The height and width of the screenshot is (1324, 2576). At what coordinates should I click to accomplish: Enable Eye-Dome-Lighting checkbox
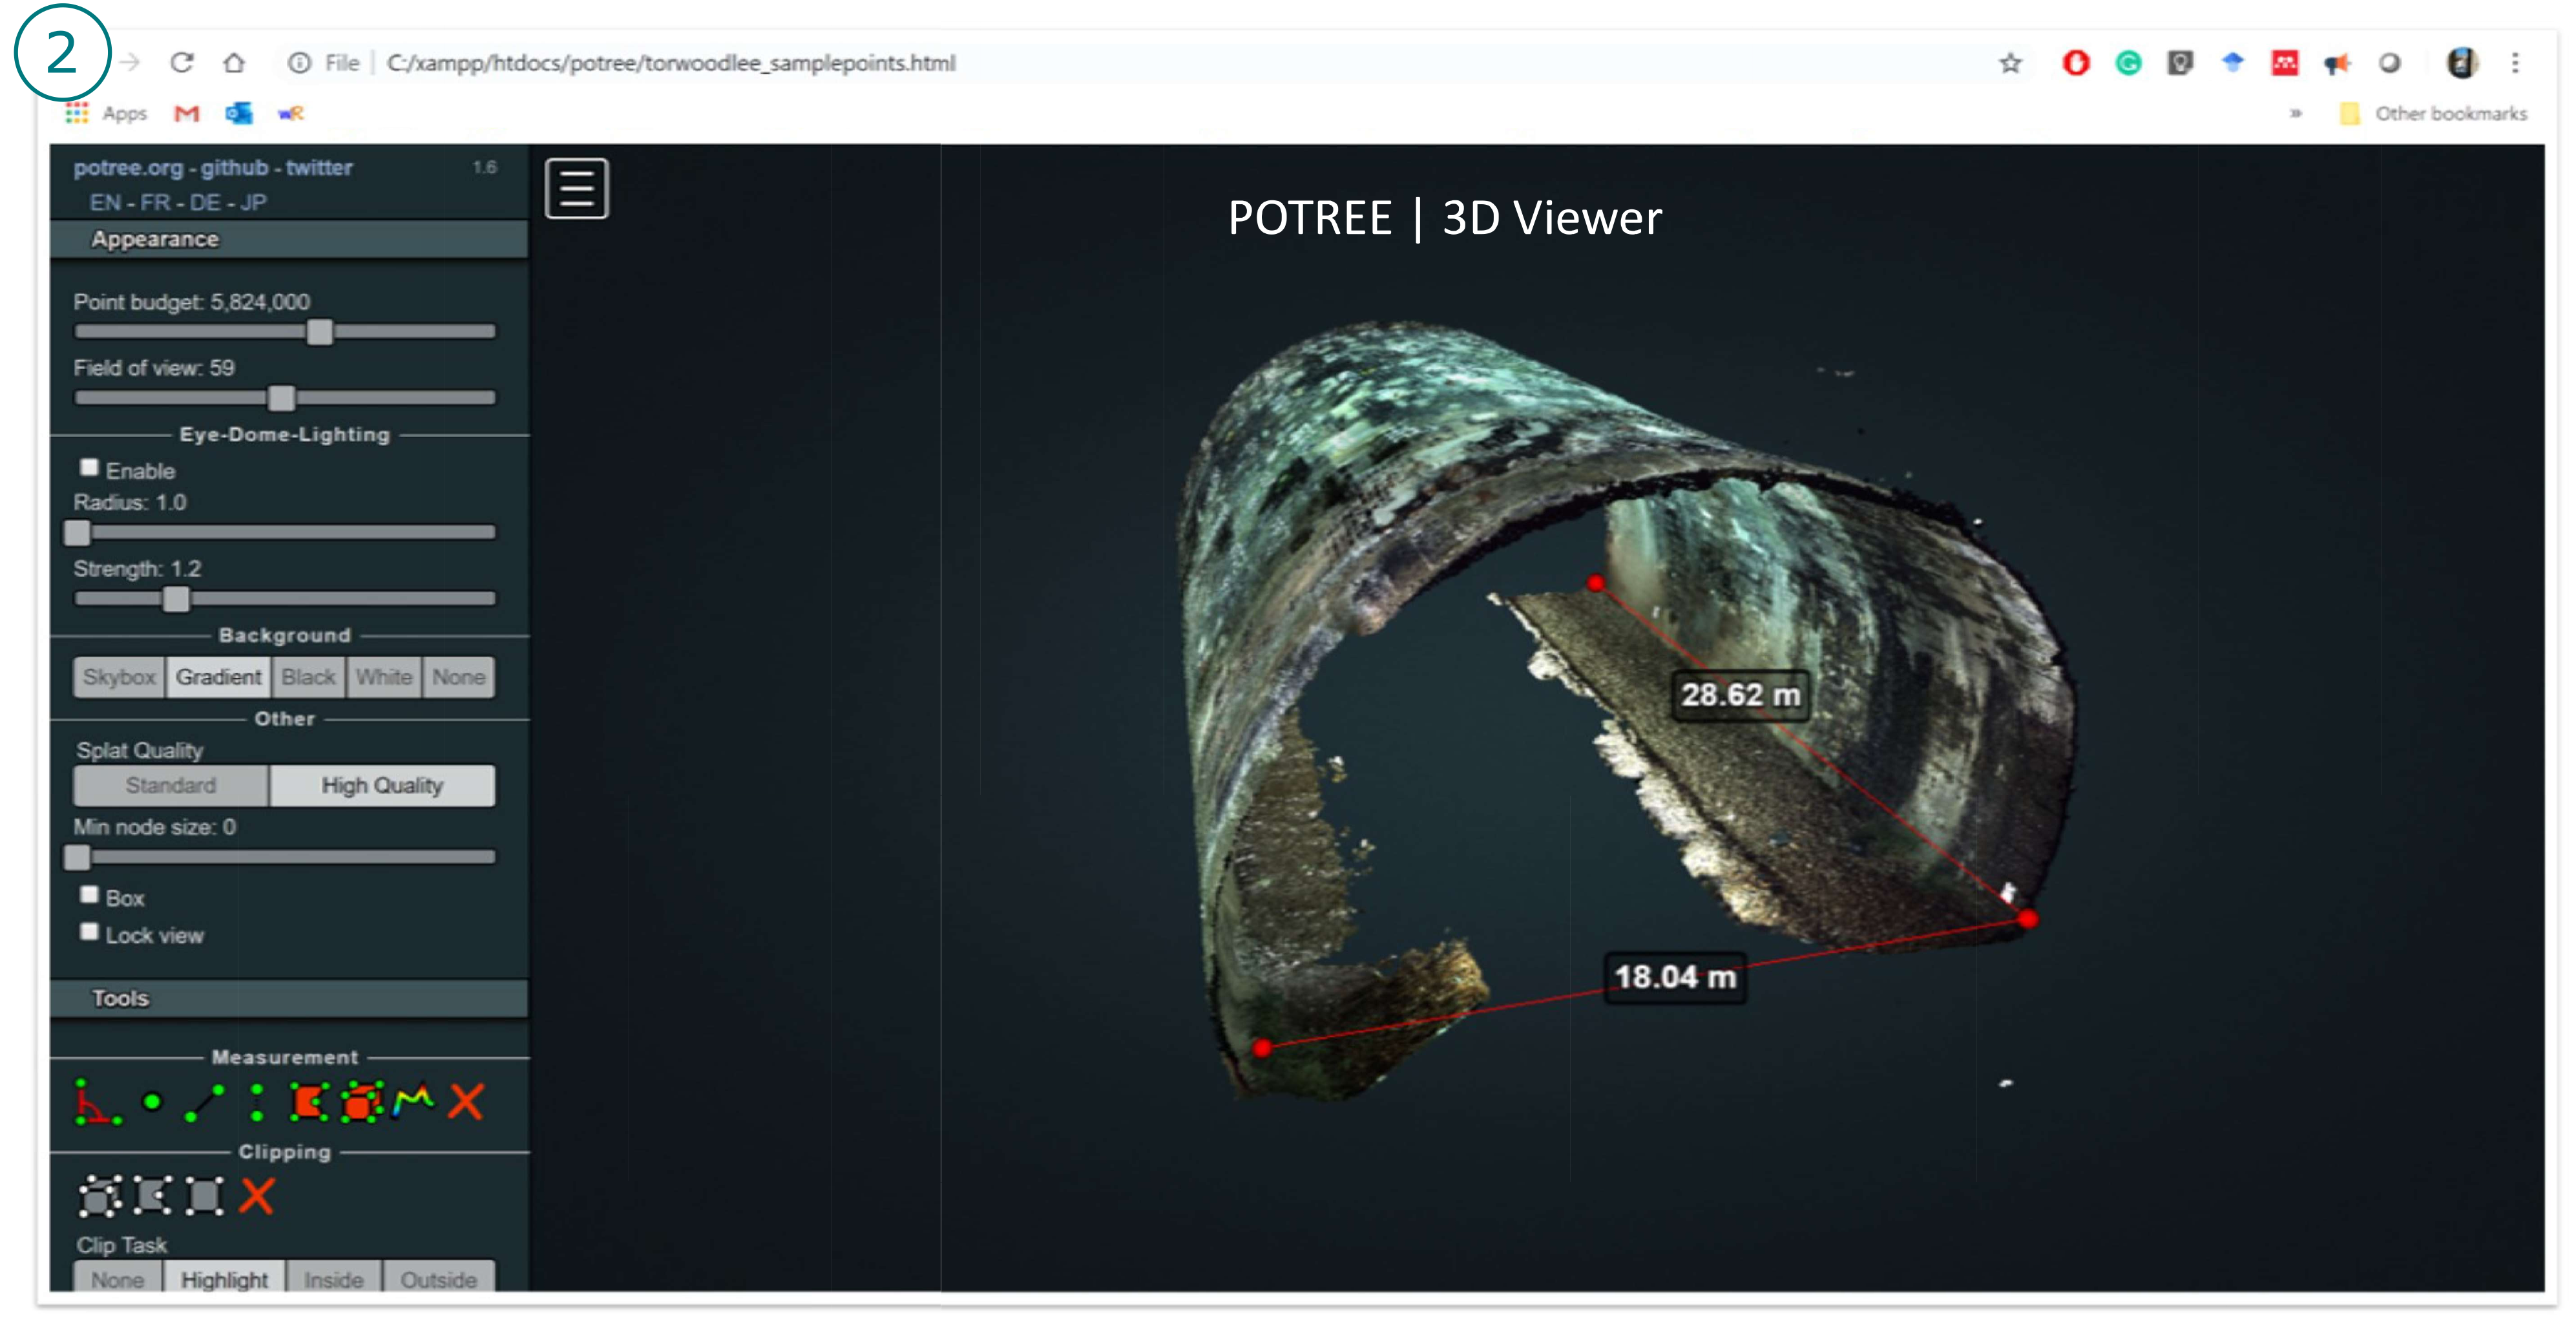pyautogui.click(x=90, y=468)
